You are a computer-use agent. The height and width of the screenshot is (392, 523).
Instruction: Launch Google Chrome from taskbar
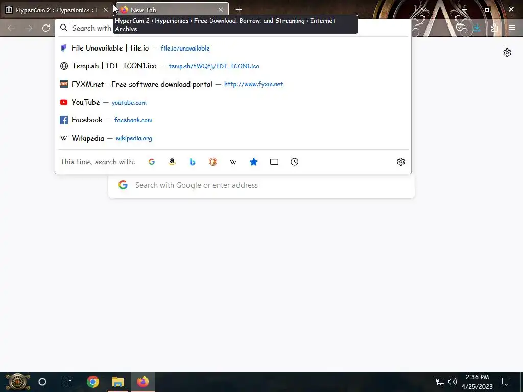(93, 382)
